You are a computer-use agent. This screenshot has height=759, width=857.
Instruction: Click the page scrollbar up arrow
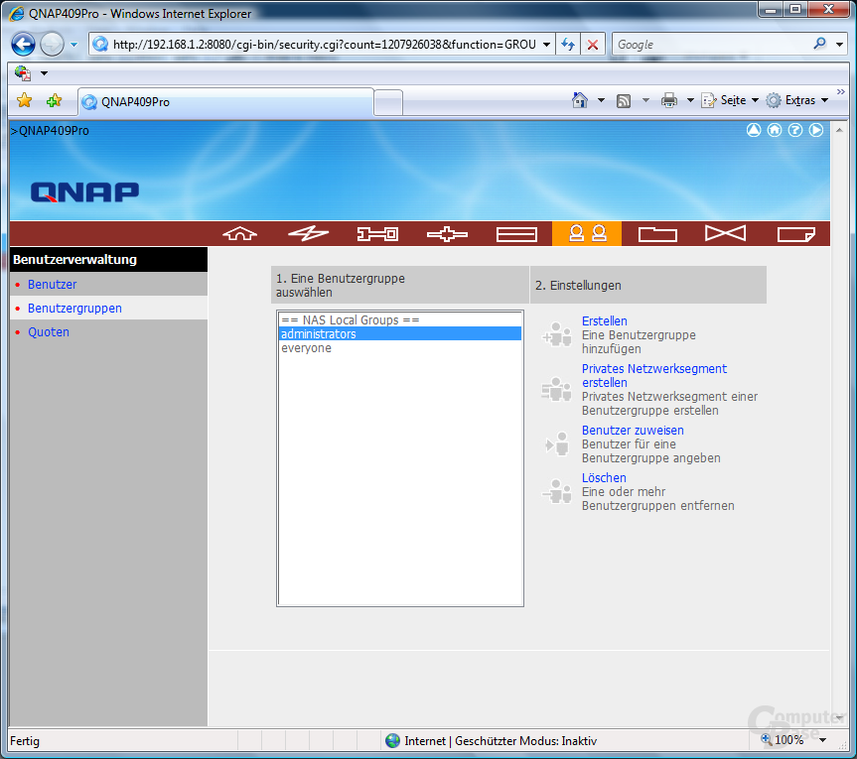(x=839, y=131)
